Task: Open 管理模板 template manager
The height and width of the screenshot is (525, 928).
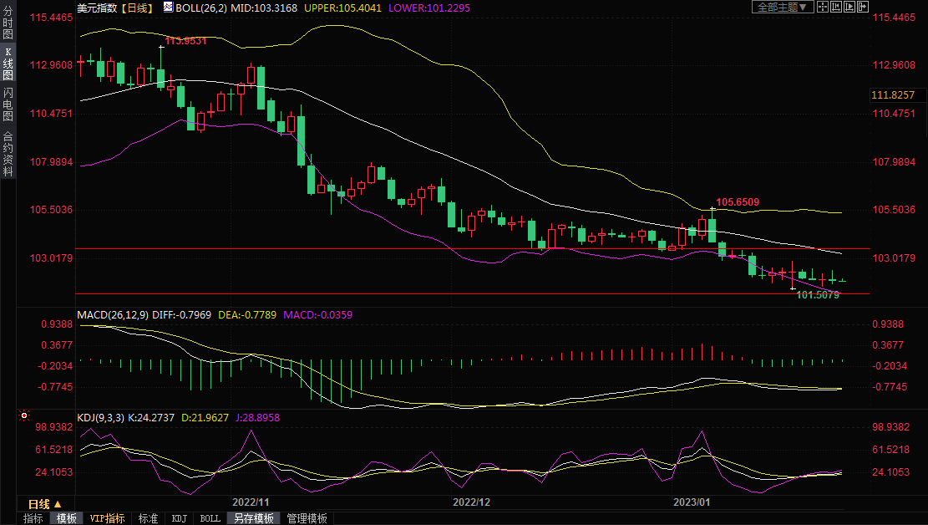Action: coord(307,518)
